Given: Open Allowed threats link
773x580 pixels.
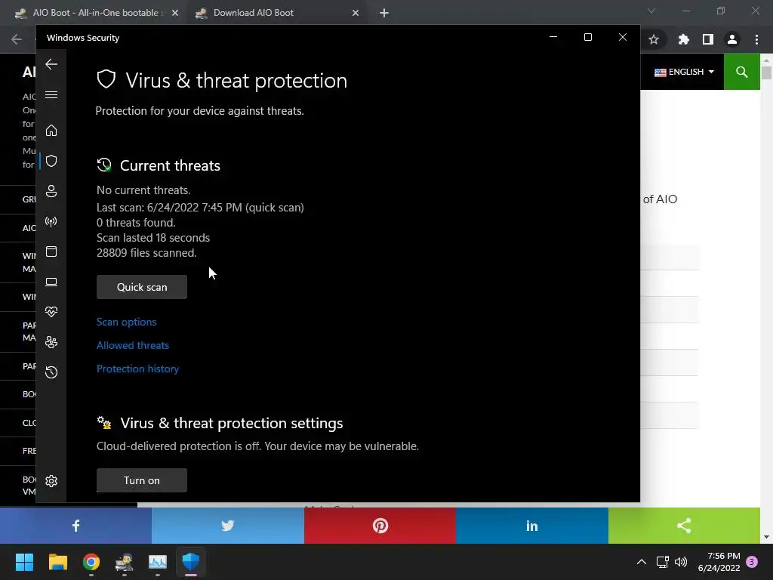Looking at the screenshot, I should pos(133,345).
